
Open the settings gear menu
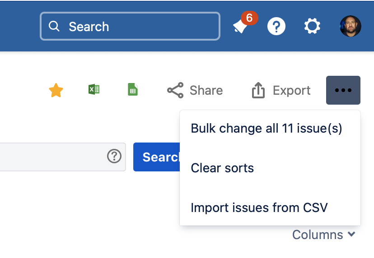tap(312, 26)
